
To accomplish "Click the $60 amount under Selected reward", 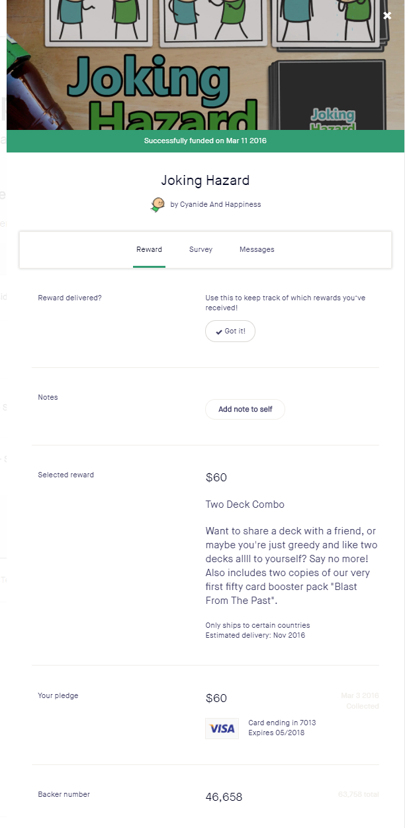I will click(216, 477).
